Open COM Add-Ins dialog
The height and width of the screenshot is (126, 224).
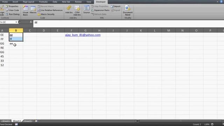pyautogui.click(x=77, y=11)
